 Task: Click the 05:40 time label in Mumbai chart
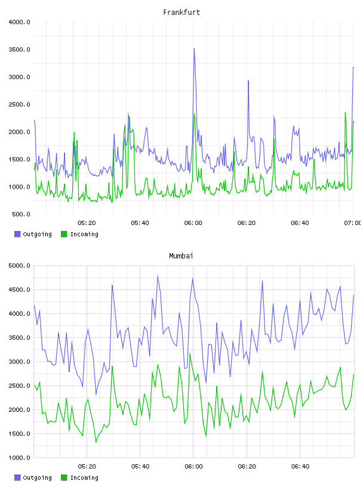pos(140,467)
